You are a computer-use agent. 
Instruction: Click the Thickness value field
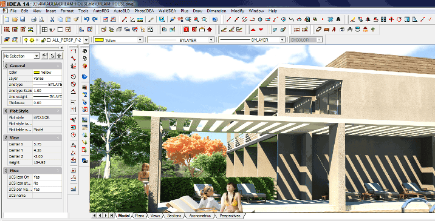tap(47, 102)
